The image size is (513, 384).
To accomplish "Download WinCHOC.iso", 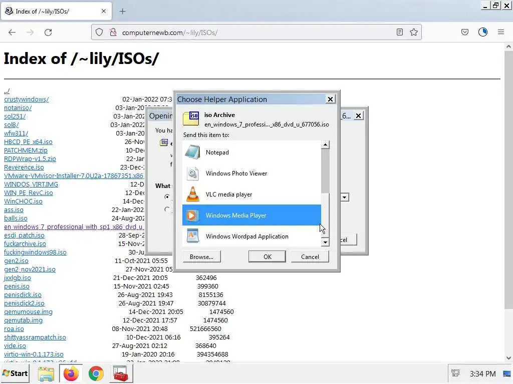I will click(x=23, y=201).
